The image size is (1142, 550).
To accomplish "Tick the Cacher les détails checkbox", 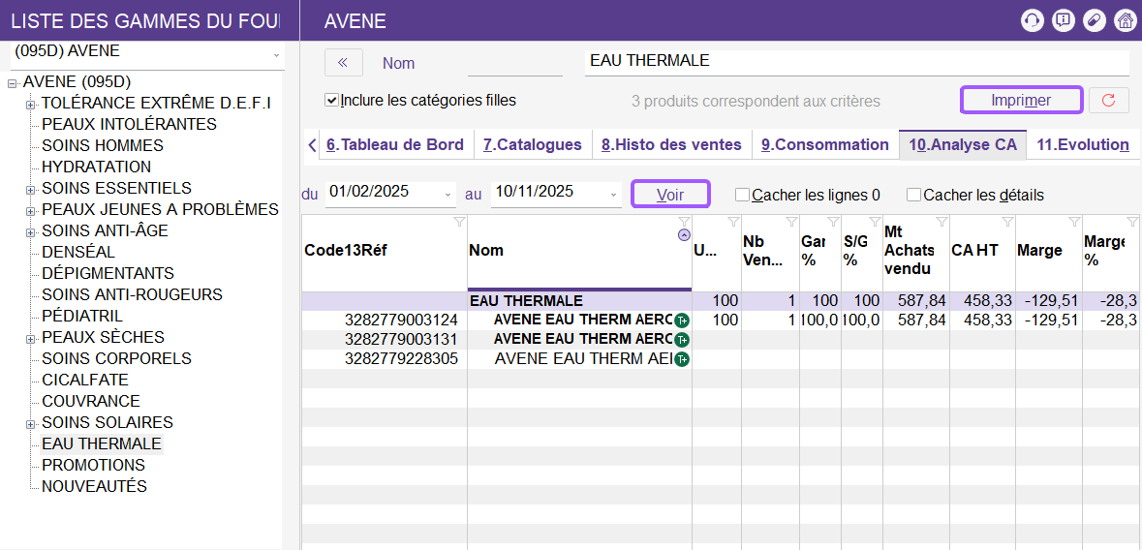I will coord(914,195).
